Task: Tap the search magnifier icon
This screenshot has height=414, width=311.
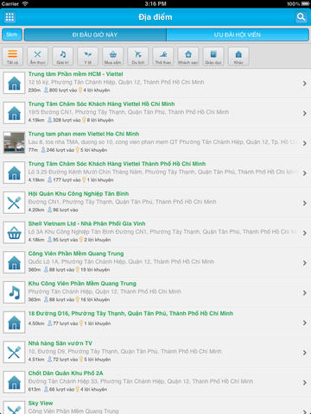Action: pos(301,17)
